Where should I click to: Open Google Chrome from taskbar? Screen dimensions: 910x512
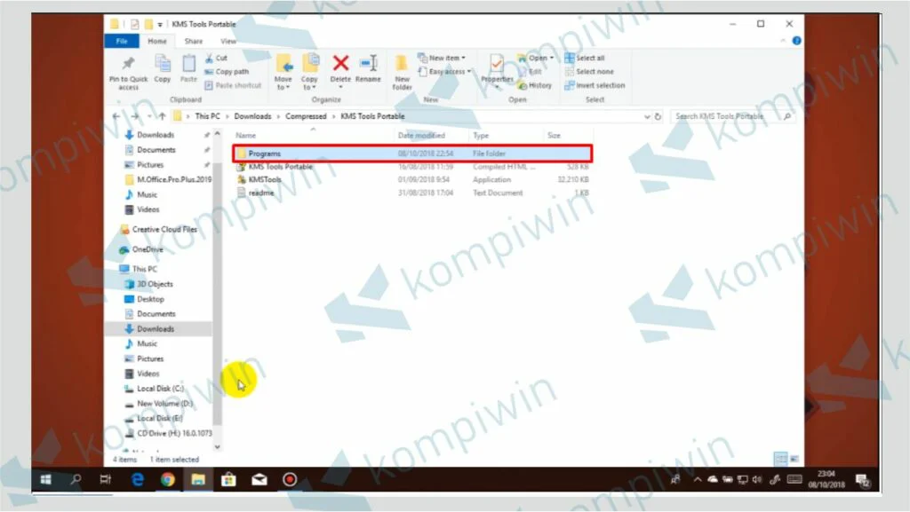coord(168,479)
